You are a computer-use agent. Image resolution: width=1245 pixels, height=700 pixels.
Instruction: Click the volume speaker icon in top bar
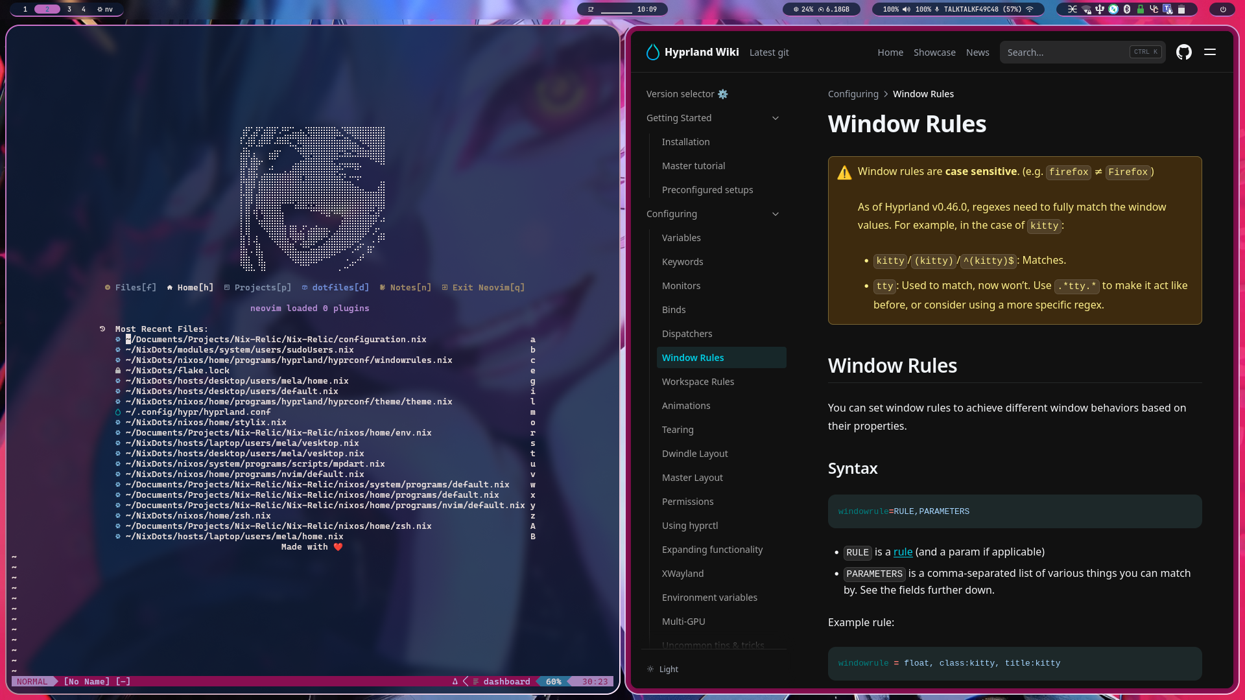click(906, 9)
